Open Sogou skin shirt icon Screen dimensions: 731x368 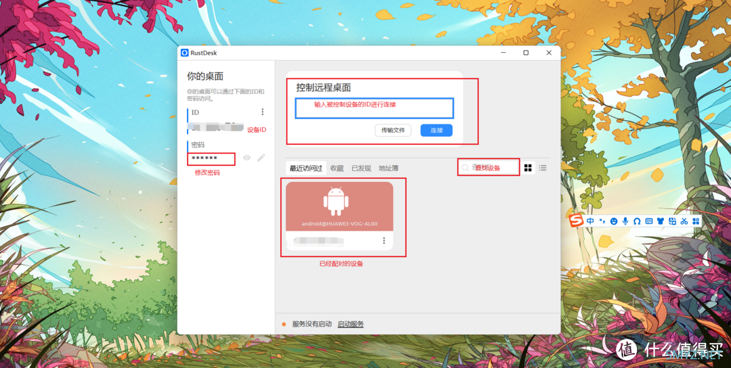pos(661,221)
